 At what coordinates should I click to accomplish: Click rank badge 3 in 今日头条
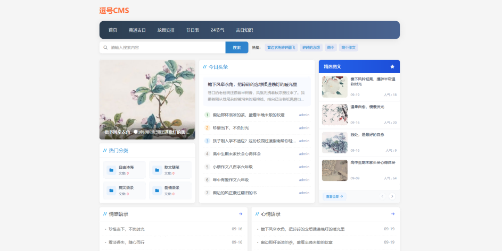[x=207, y=141]
